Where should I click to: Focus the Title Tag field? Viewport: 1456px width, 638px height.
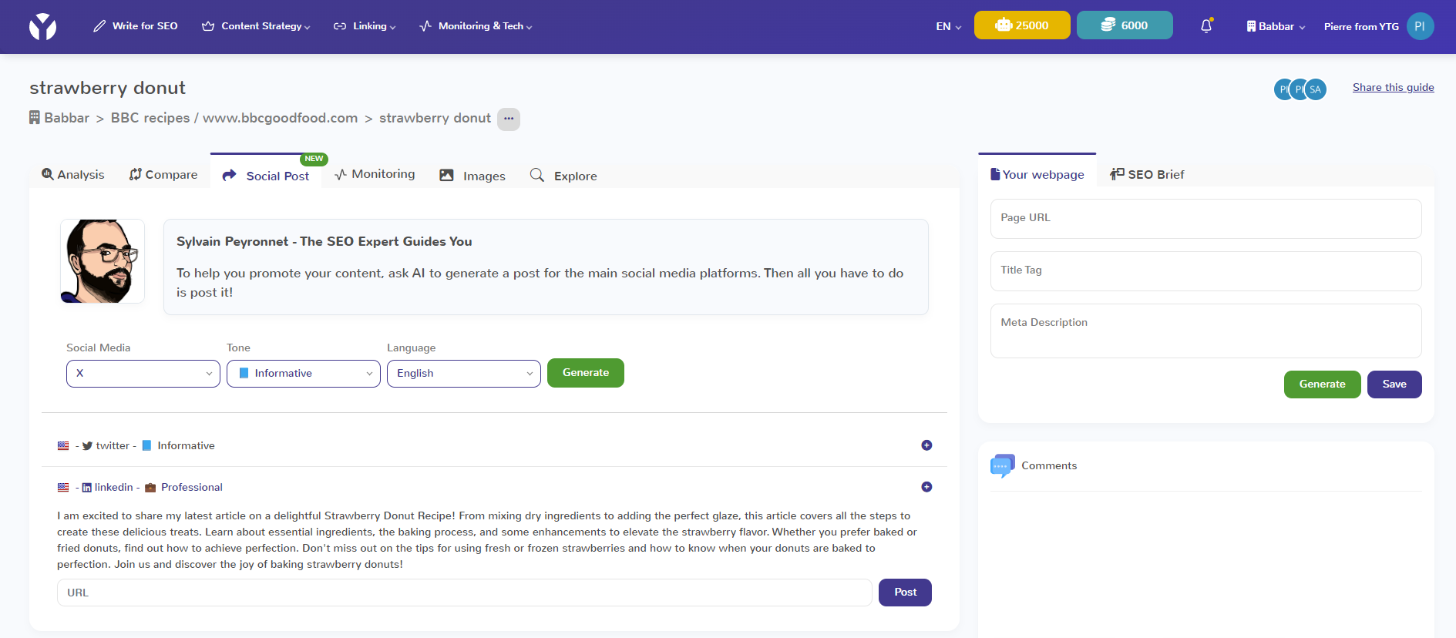pos(1205,271)
